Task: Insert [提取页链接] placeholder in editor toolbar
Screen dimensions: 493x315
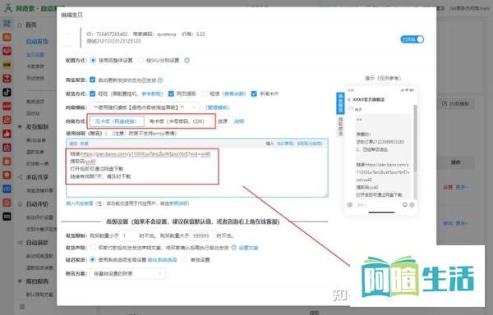Action: click(310, 144)
